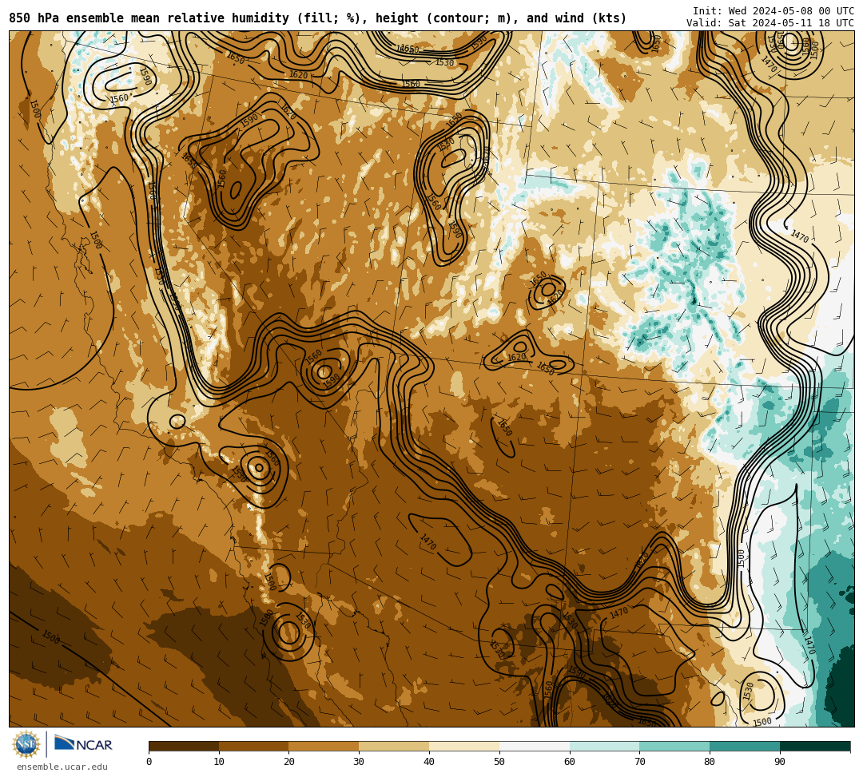Click the colorbar tick label 40
Image resolution: width=863 pixels, height=777 pixels.
[x=429, y=762]
